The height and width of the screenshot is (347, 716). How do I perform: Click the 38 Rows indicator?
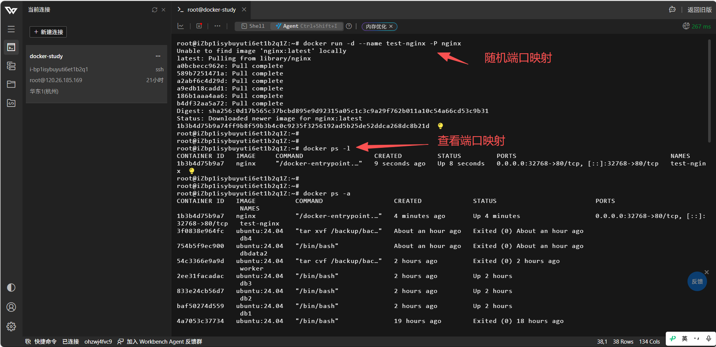[623, 341]
